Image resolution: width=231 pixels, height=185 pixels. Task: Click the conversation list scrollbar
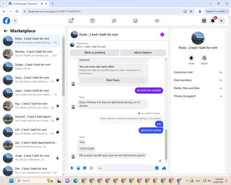(63, 67)
